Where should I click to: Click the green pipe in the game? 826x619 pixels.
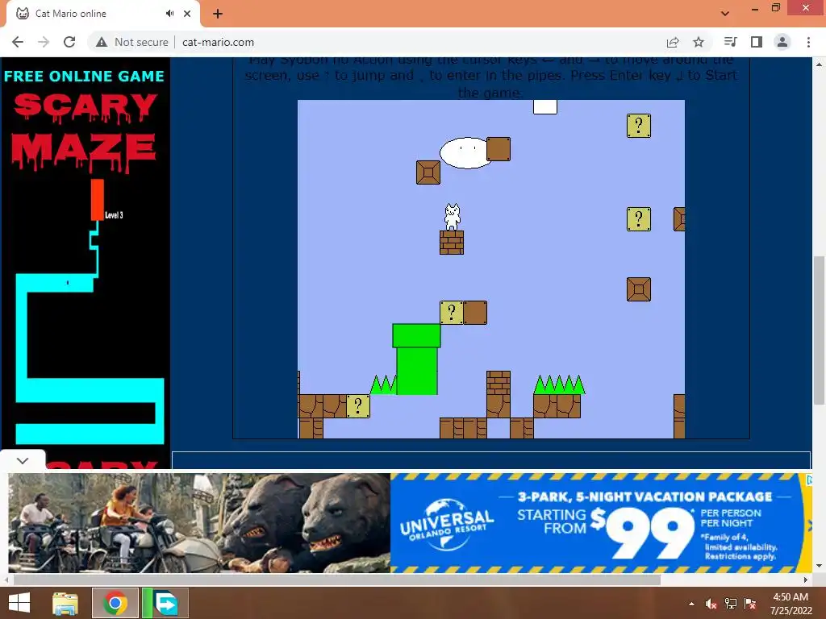416,359
